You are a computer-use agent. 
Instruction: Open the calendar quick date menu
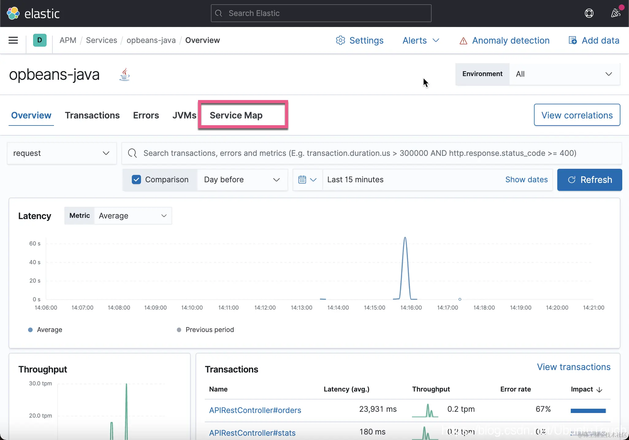[307, 180]
